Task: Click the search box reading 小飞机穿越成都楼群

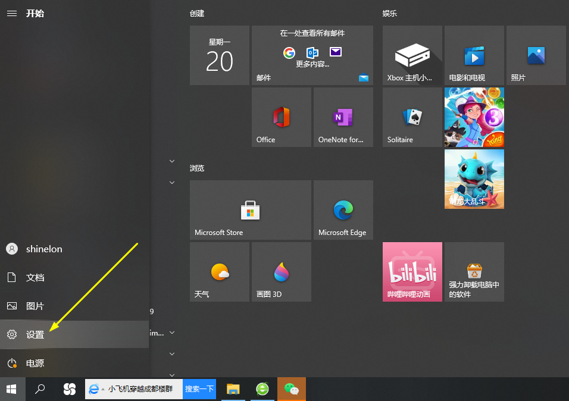Action: (140, 389)
